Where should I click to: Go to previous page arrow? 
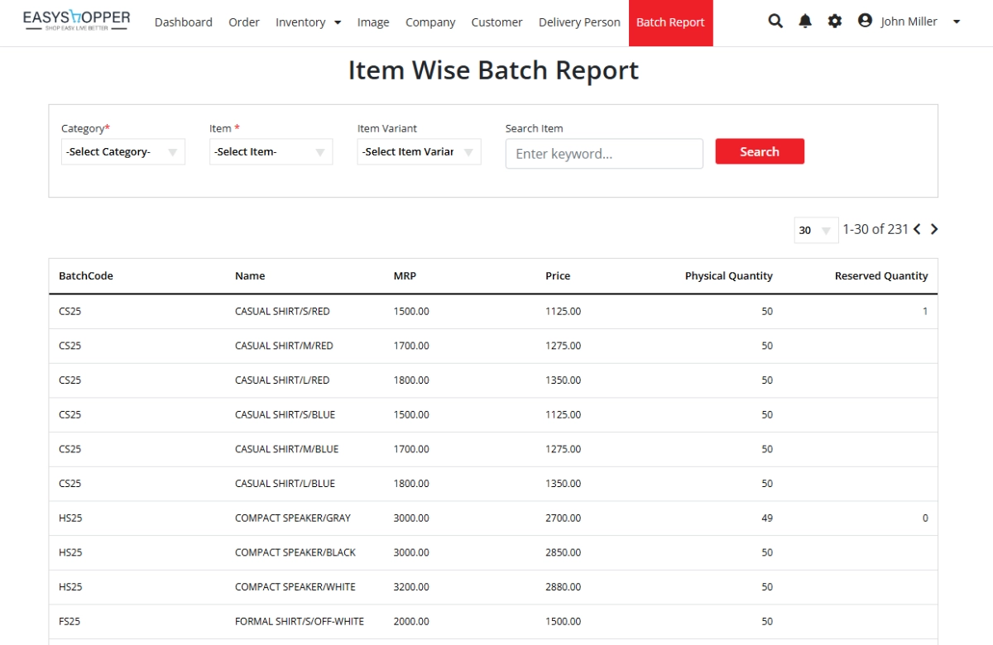pos(917,230)
